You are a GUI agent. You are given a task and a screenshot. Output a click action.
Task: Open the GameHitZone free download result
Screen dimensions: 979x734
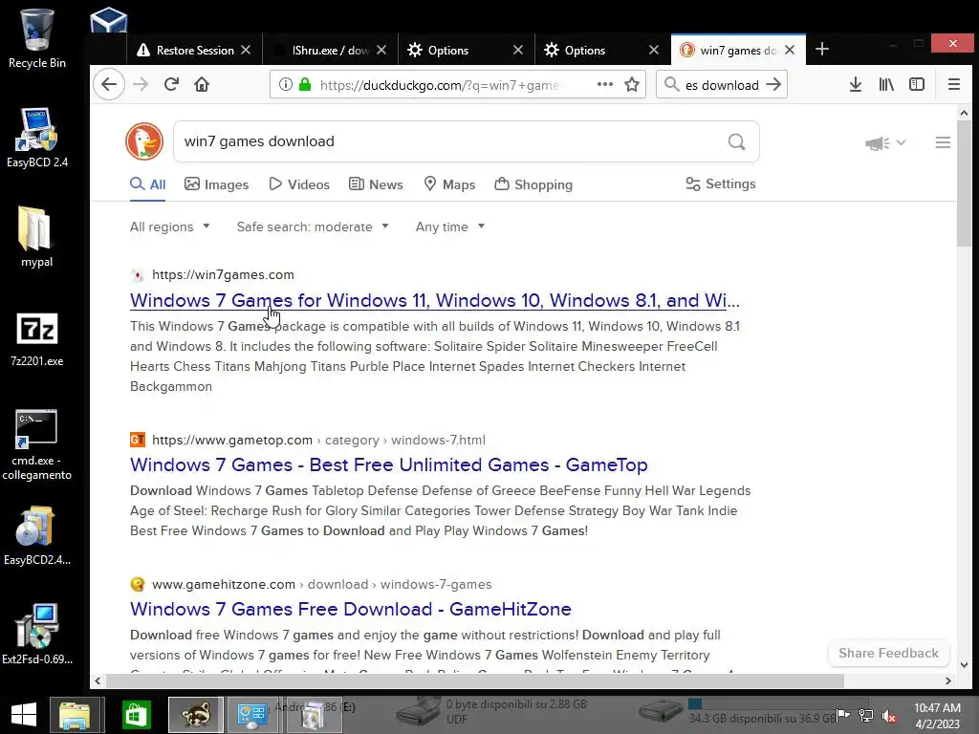(x=351, y=609)
